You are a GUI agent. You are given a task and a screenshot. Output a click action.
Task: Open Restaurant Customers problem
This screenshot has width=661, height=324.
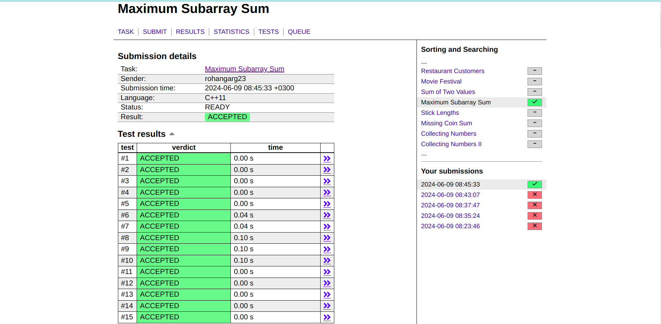click(453, 71)
